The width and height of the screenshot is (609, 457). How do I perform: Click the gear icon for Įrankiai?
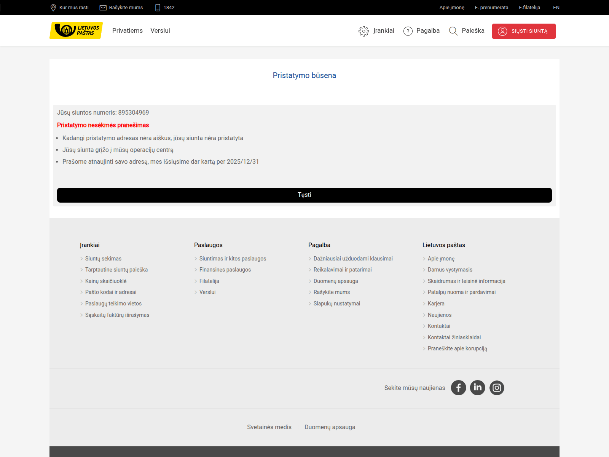[x=364, y=31]
